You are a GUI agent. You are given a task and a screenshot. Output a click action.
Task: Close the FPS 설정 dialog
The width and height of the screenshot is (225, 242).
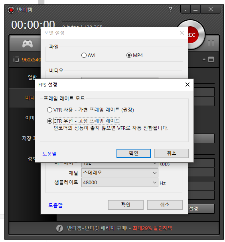187,85
